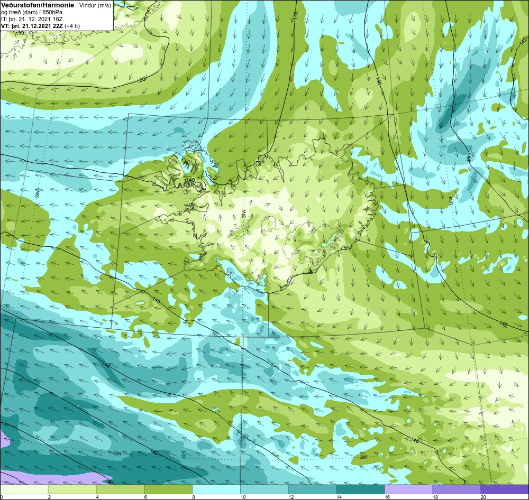Click the 'VT: þri. 21.12.2021 22Z' line

[32, 26]
